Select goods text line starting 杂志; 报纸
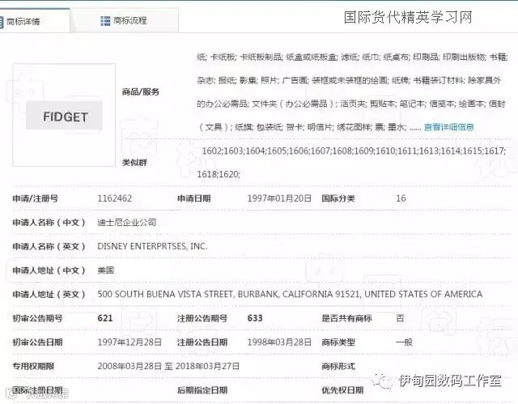The image size is (518, 404). click(349, 80)
